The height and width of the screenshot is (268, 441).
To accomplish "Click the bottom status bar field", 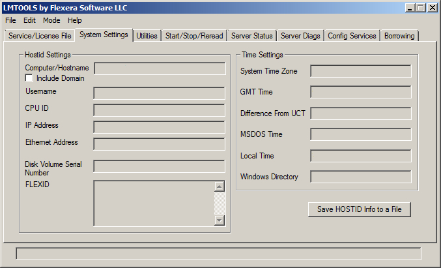I will tap(218, 254).
